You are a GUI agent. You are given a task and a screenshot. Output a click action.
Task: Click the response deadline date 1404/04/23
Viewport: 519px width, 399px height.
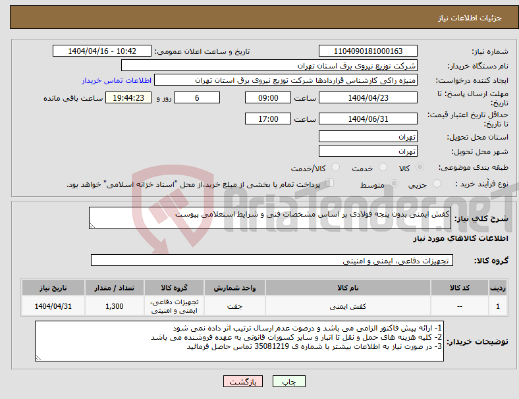coord(368,98)
